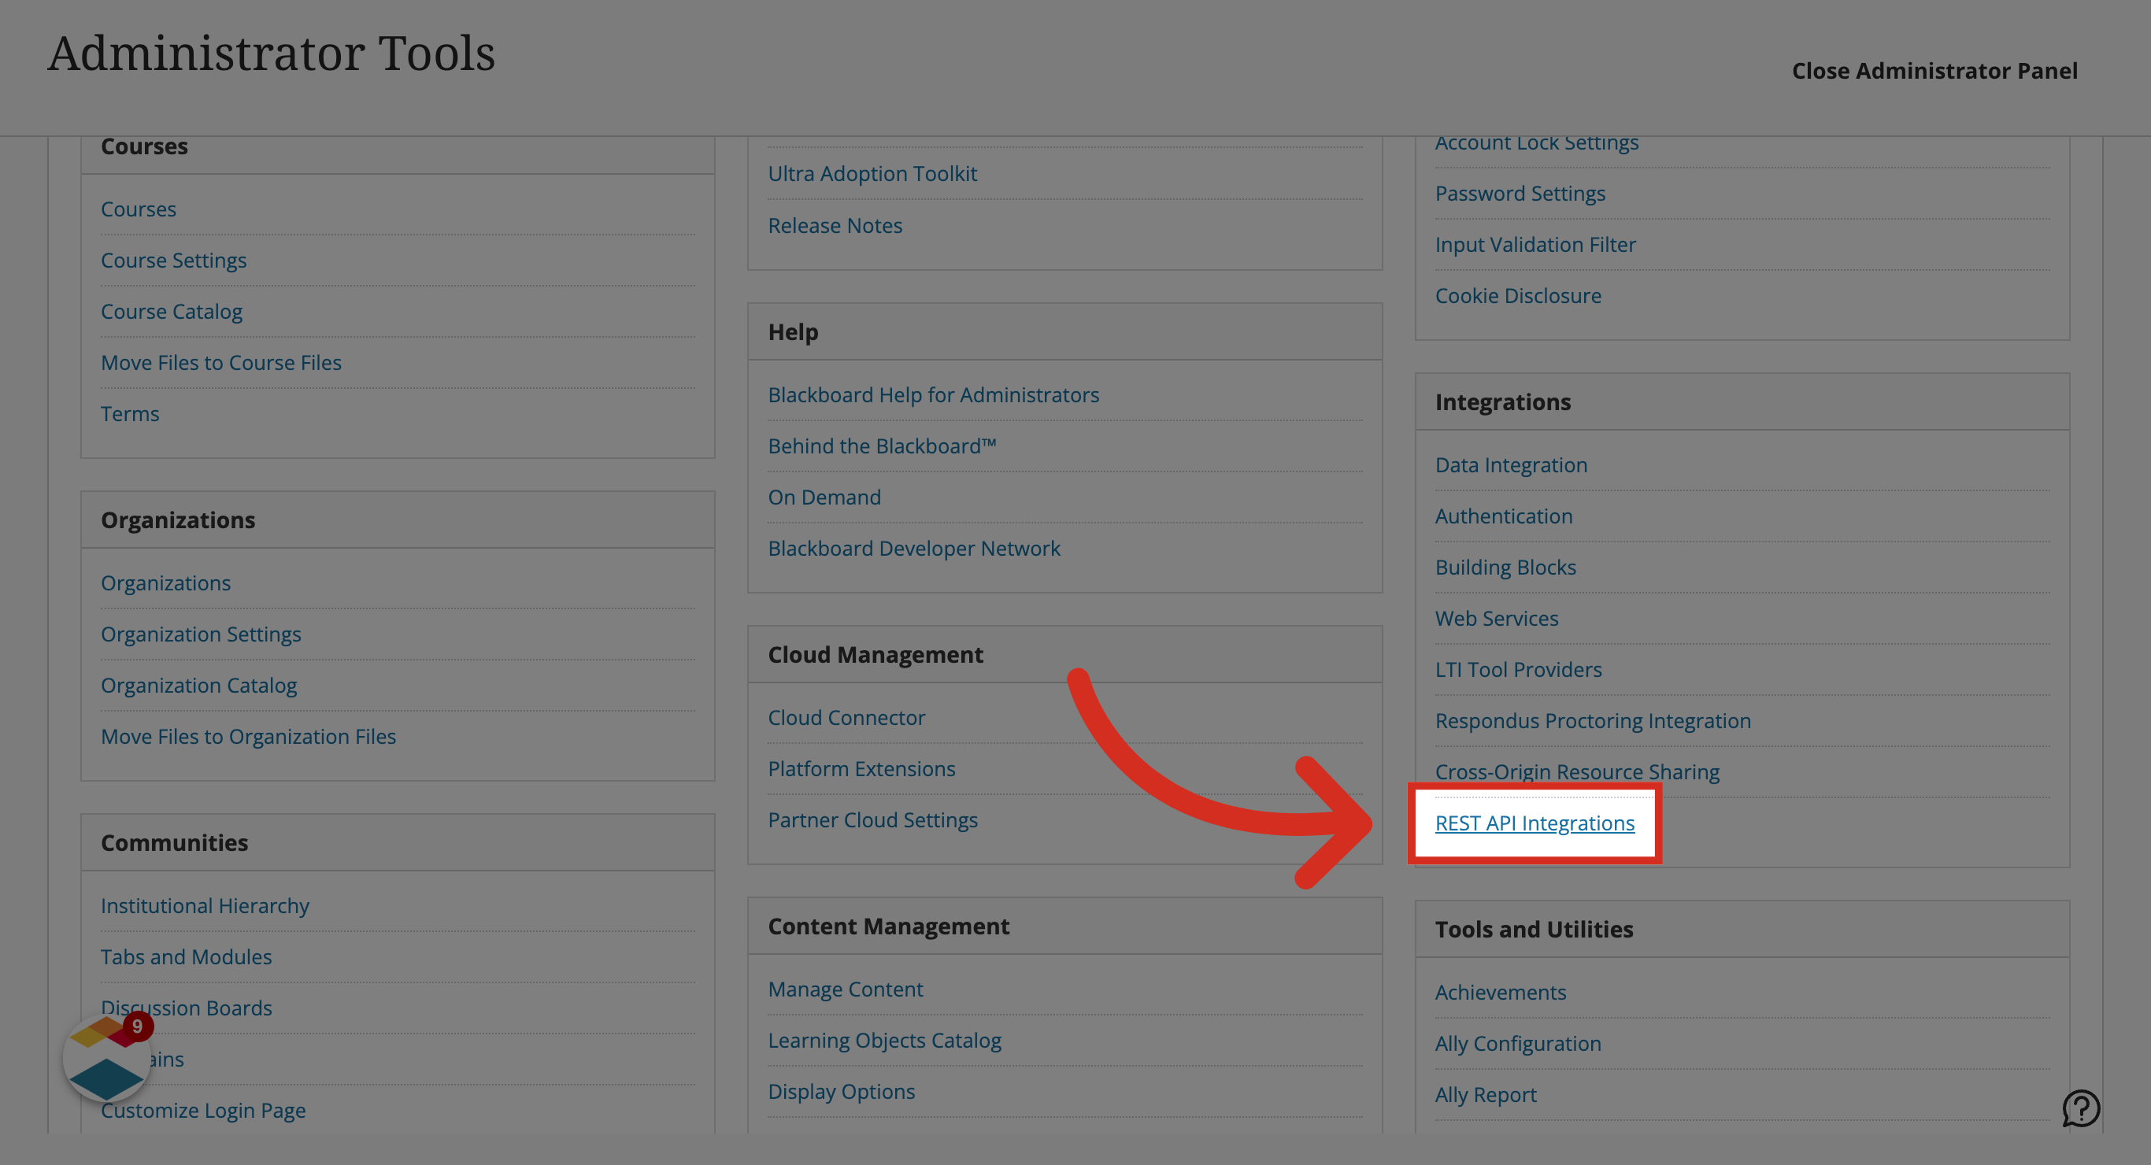Open Ultra Adoption Toolkit

pyautogui.click(x=872, y=174)
